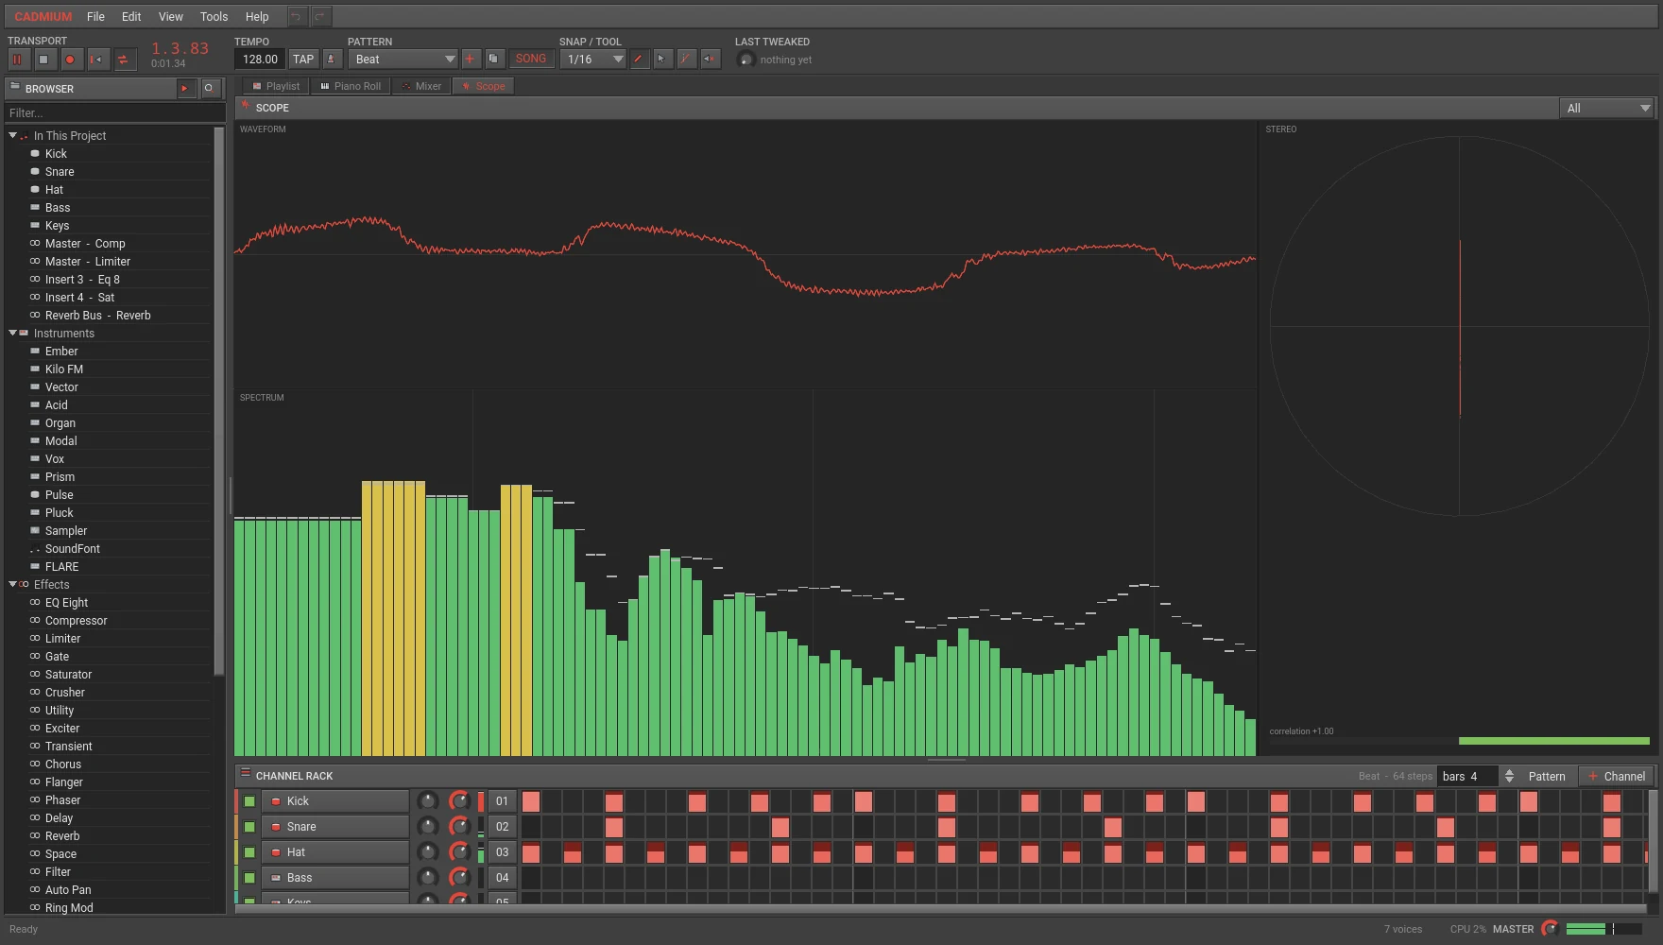Select the pencil draw tool
The height and width of the screenshot is (945, 1663).
click(x=640, y=59)
